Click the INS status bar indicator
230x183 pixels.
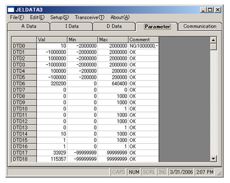click(x=163, y=172)
